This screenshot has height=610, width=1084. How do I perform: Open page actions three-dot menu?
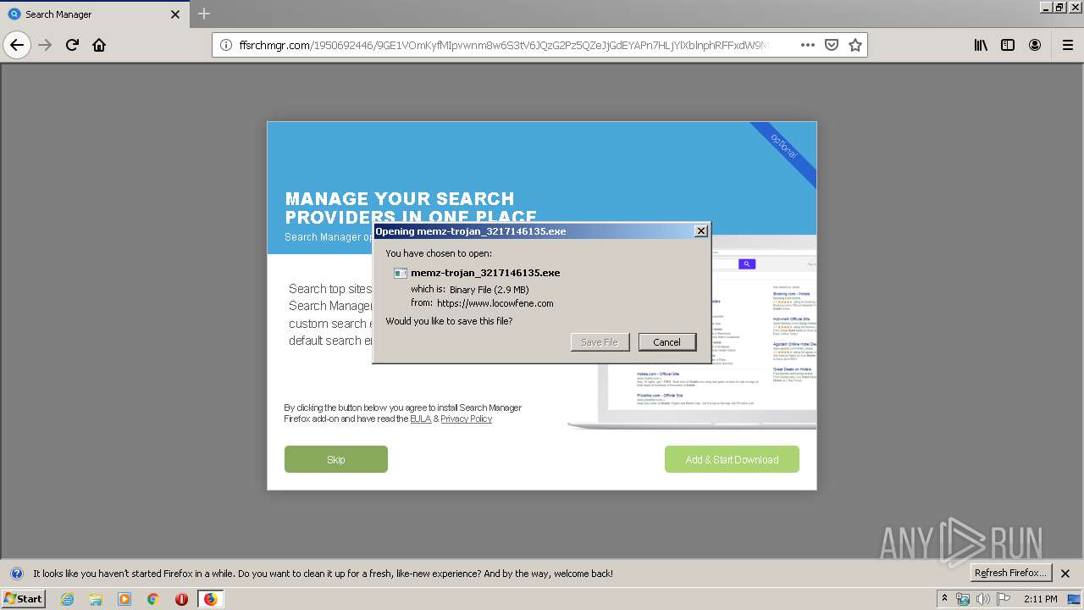click(808, 45)
